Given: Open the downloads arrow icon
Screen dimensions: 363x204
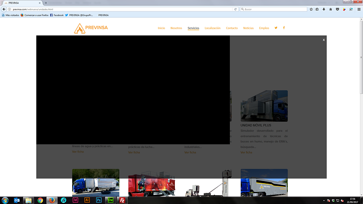Looking at the screenshot, I should (x=324, y=9).
